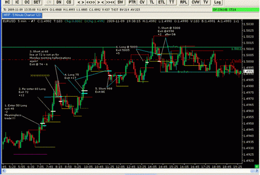Click the 1.4920 price axis label
The height and width of the screenshot is (175, 260).
pyautogui.click(x=248, y=160)
